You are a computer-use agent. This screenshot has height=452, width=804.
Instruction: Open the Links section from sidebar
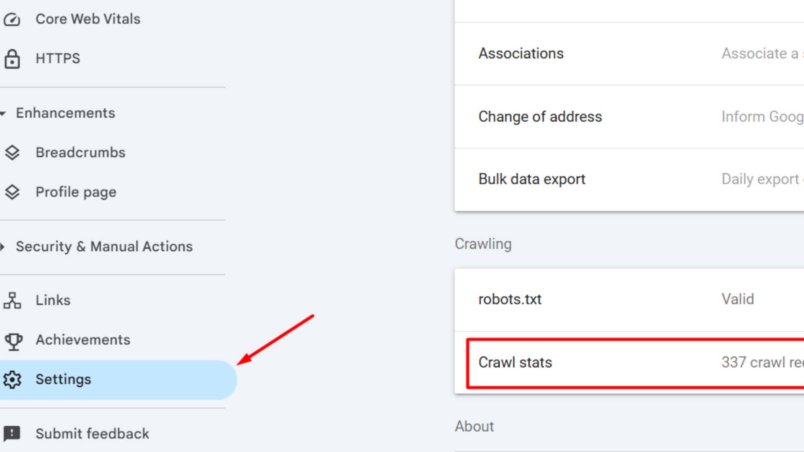point(53,300)
